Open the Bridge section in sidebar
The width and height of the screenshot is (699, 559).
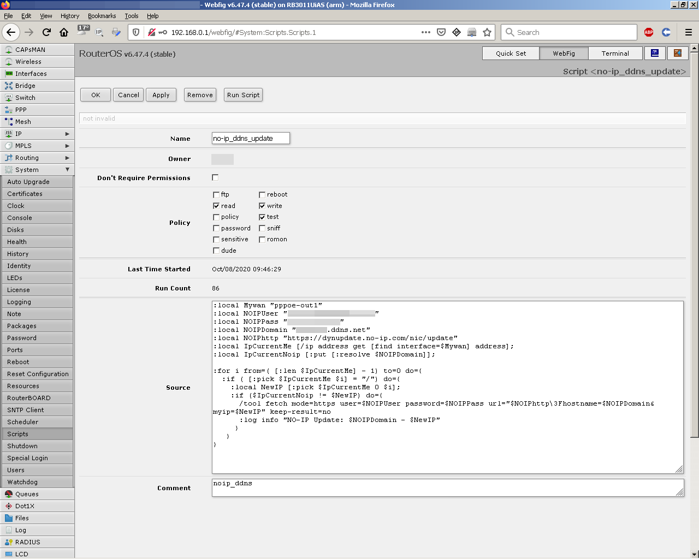click(25, 86)
